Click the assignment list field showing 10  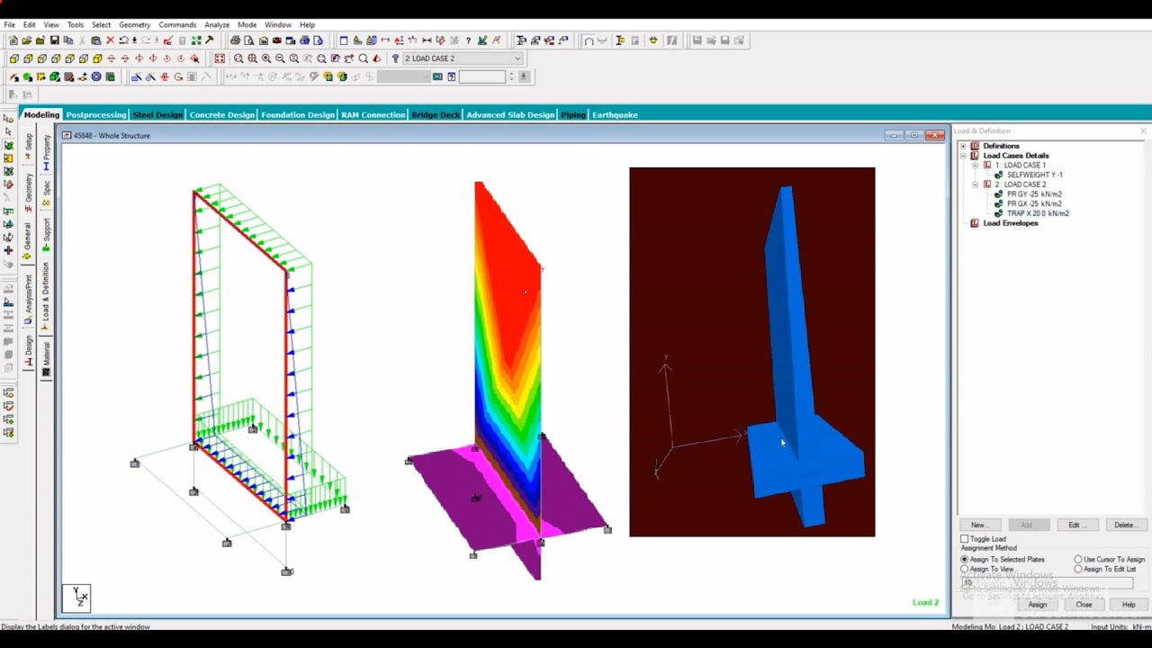click(1047, 583)
